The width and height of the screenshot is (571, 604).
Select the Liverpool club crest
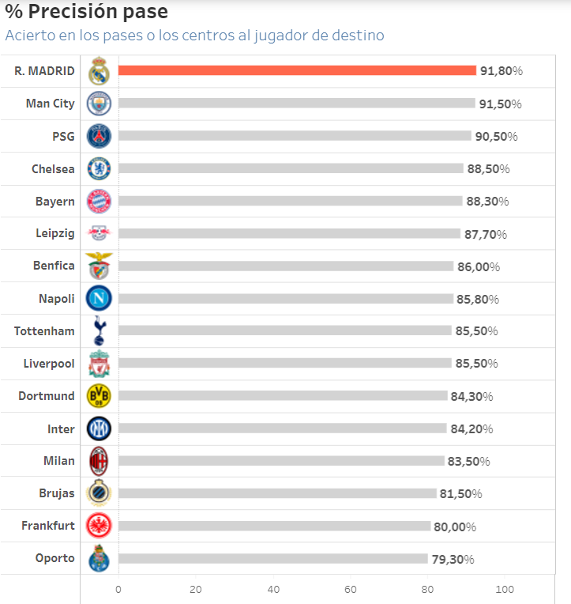pyautogui.click(x=99, y=364)
